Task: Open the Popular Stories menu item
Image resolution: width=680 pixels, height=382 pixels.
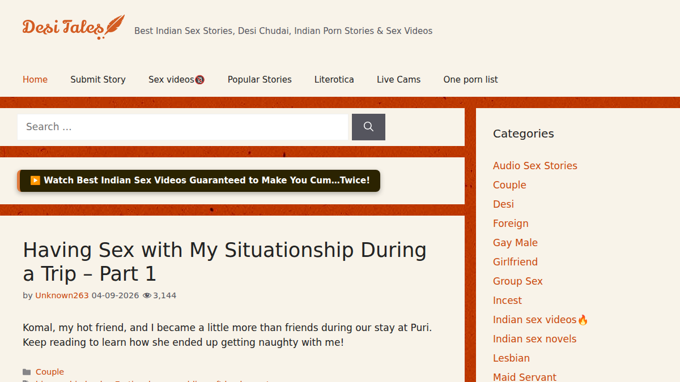Action: tap(260, 80)
